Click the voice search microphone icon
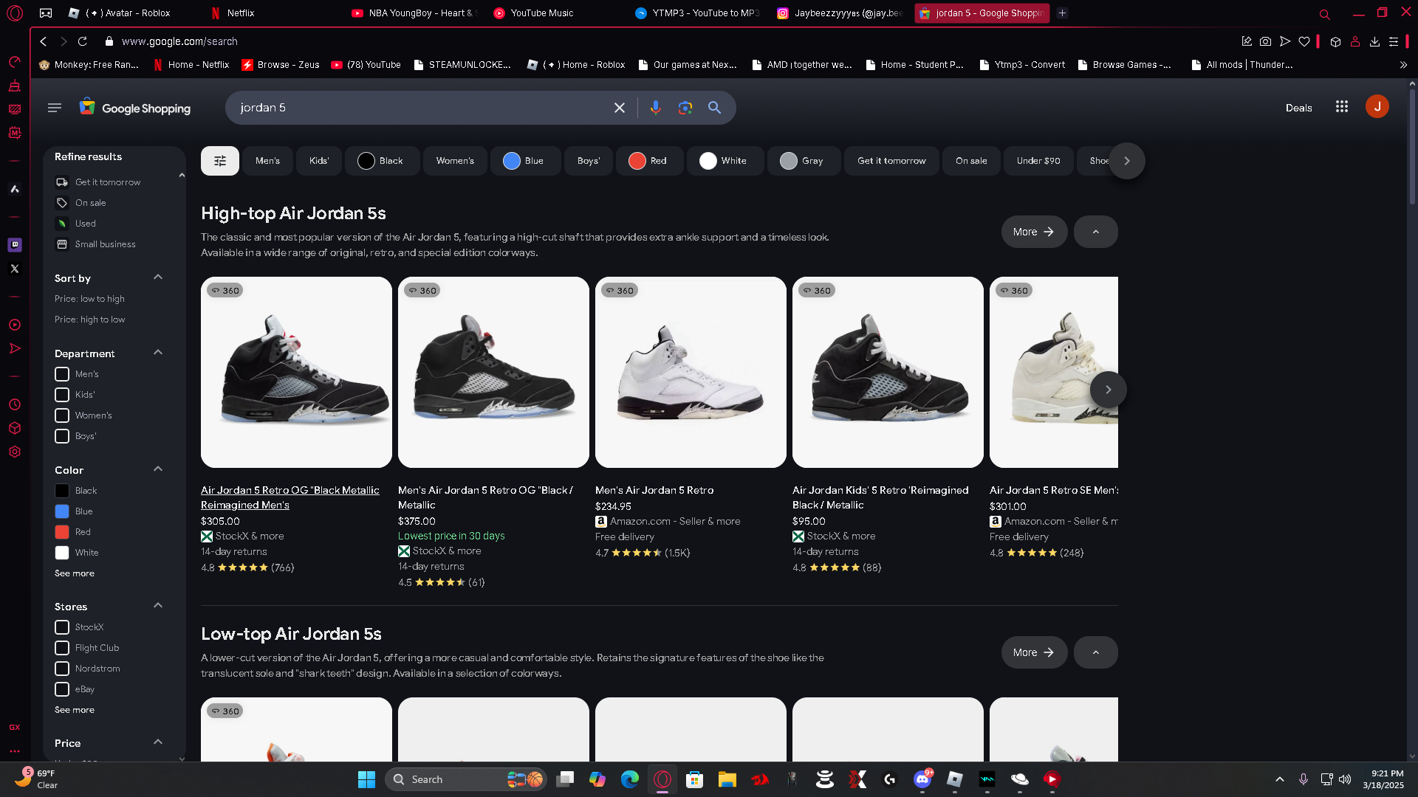1418x797 pixels. [x=655, y=108]
